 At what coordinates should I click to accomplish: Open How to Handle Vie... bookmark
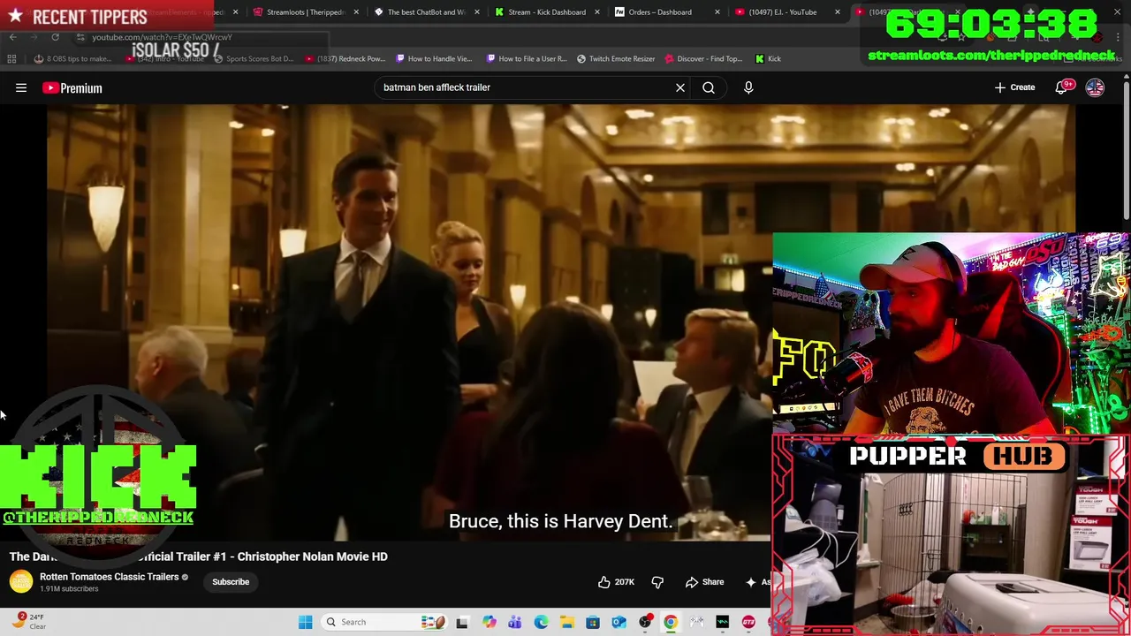point(434,58)
